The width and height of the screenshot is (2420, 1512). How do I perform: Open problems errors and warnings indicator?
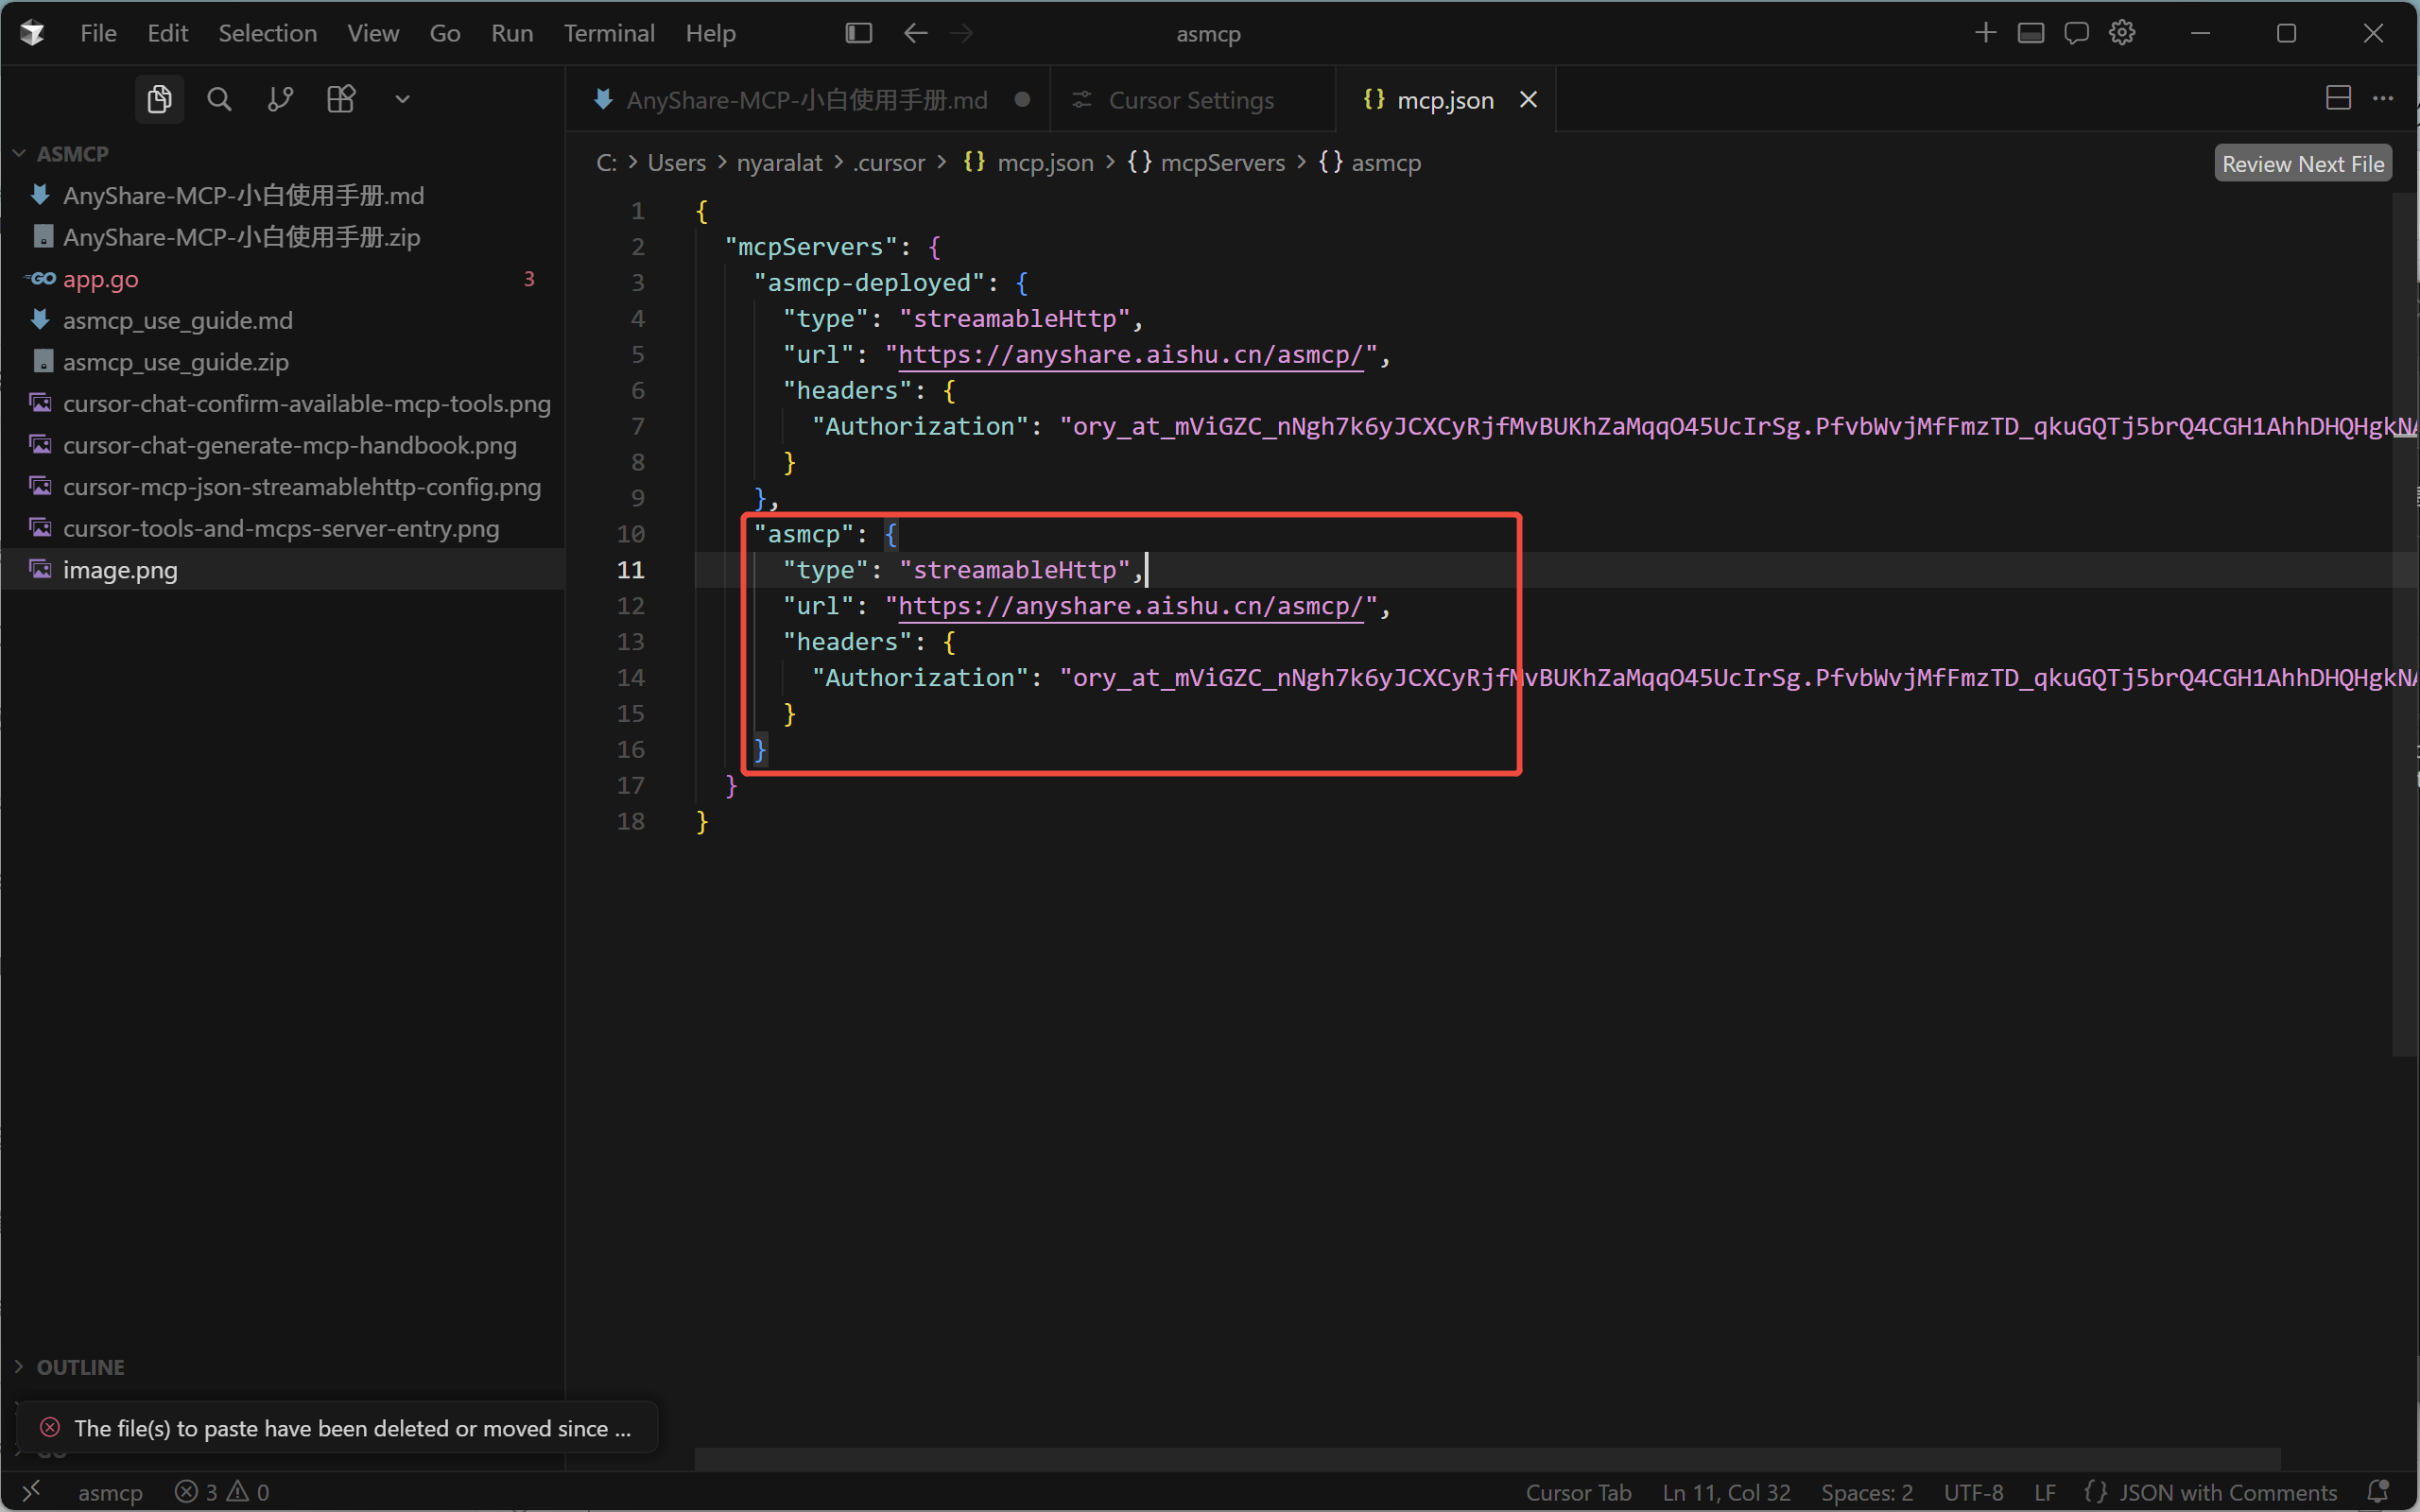pos(222,1491)
